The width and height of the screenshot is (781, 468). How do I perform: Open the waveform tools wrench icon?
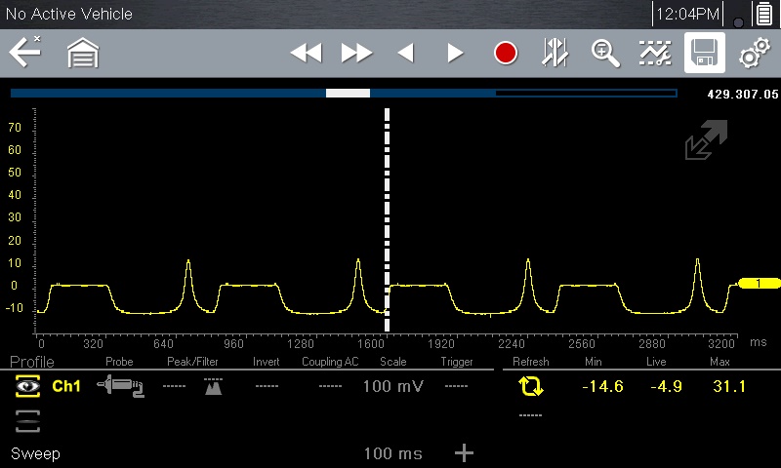coord(654,53)
